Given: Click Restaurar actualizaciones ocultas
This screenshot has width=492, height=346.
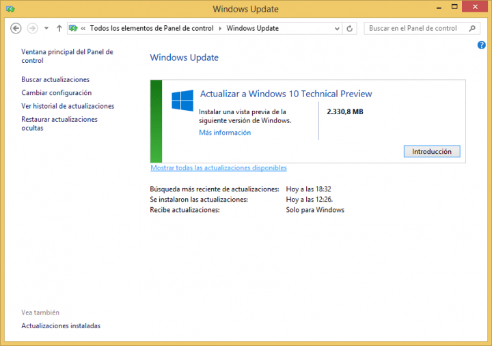Looking at the screenshot, I should 59,124.
